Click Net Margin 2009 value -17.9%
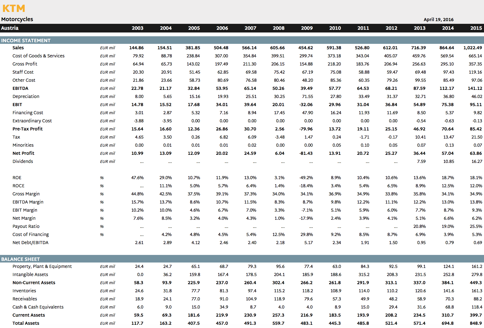The height and width of the screenshot is (328, 484). click(306, 218)
